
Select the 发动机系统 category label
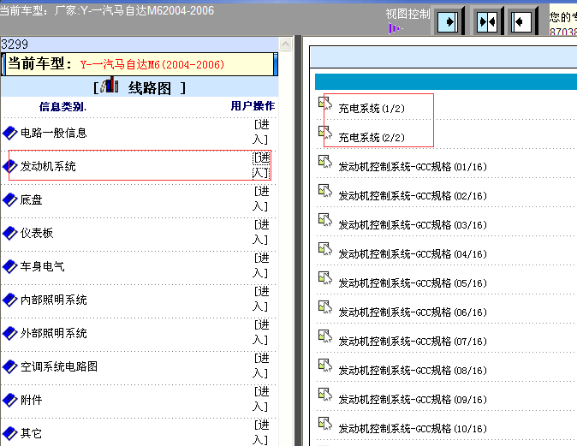[x=48, y=166]
